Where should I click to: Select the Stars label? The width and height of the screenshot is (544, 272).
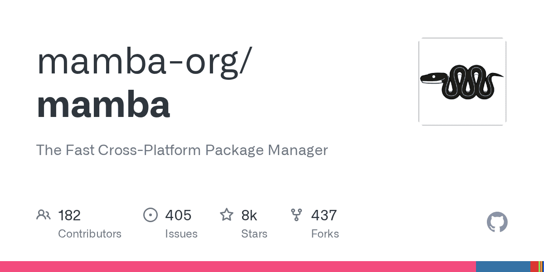pos(254,234)
